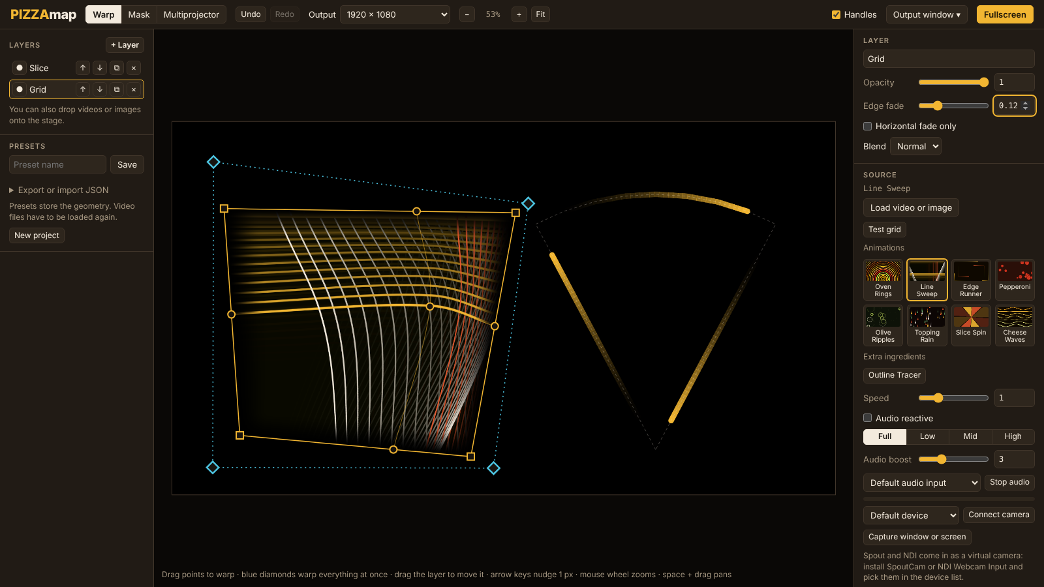Open the Blend mode dropdown

[x=916, y=147]
